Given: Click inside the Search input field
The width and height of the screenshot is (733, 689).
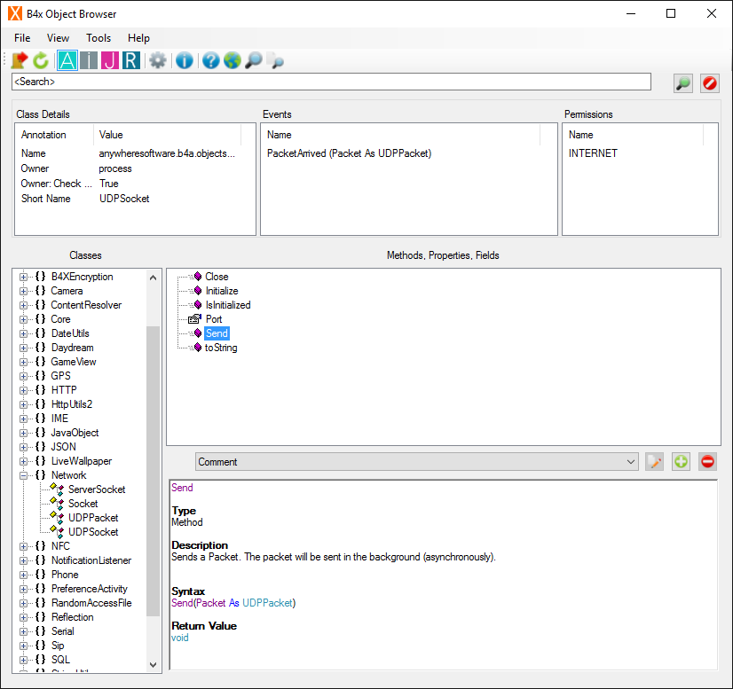Looking at the screenshot, I should [331, 82].
